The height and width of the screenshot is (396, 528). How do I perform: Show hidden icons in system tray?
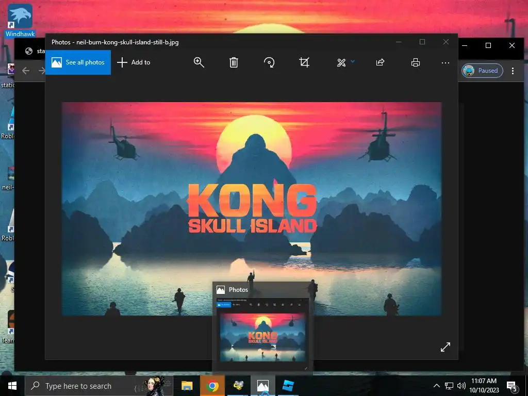[436, 386]
